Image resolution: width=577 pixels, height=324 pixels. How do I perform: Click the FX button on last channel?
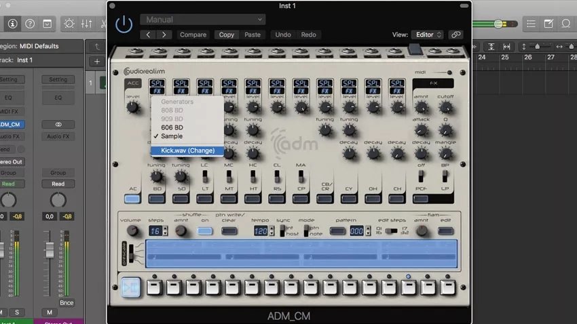pos(396,91)
